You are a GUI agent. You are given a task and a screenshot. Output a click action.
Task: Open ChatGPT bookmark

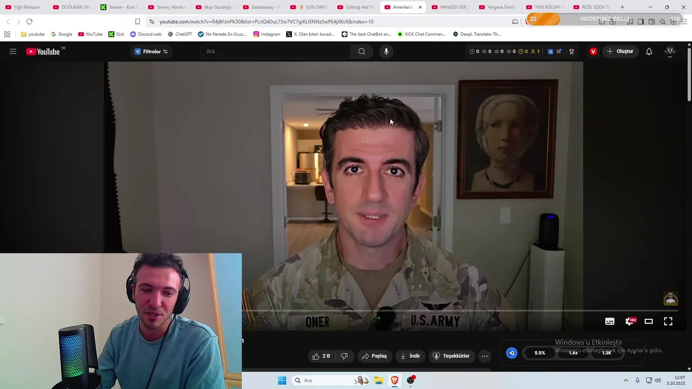pos(179,34)
